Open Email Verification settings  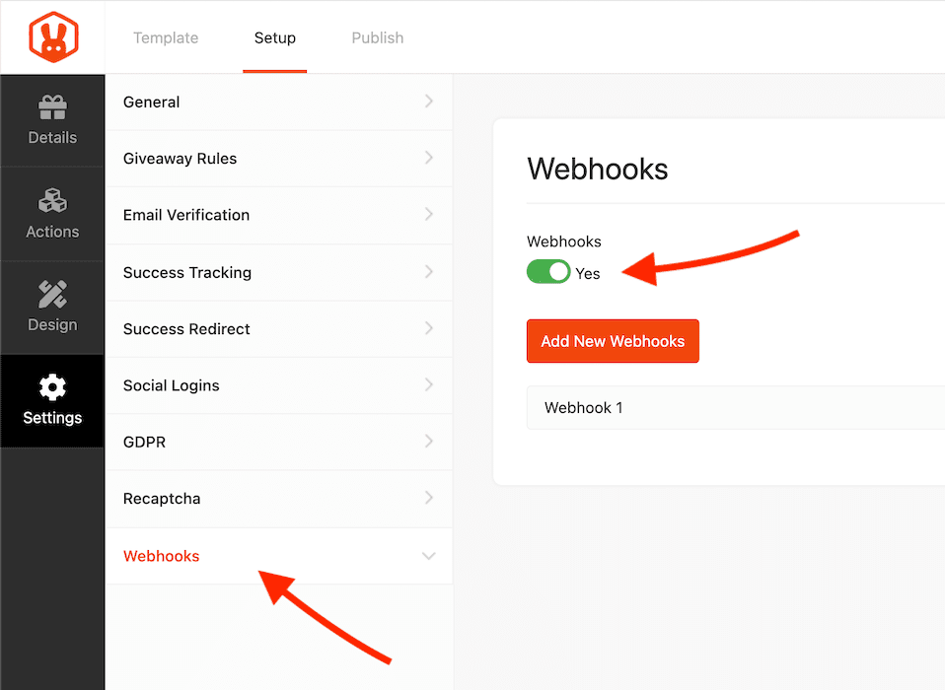point(279,215)
